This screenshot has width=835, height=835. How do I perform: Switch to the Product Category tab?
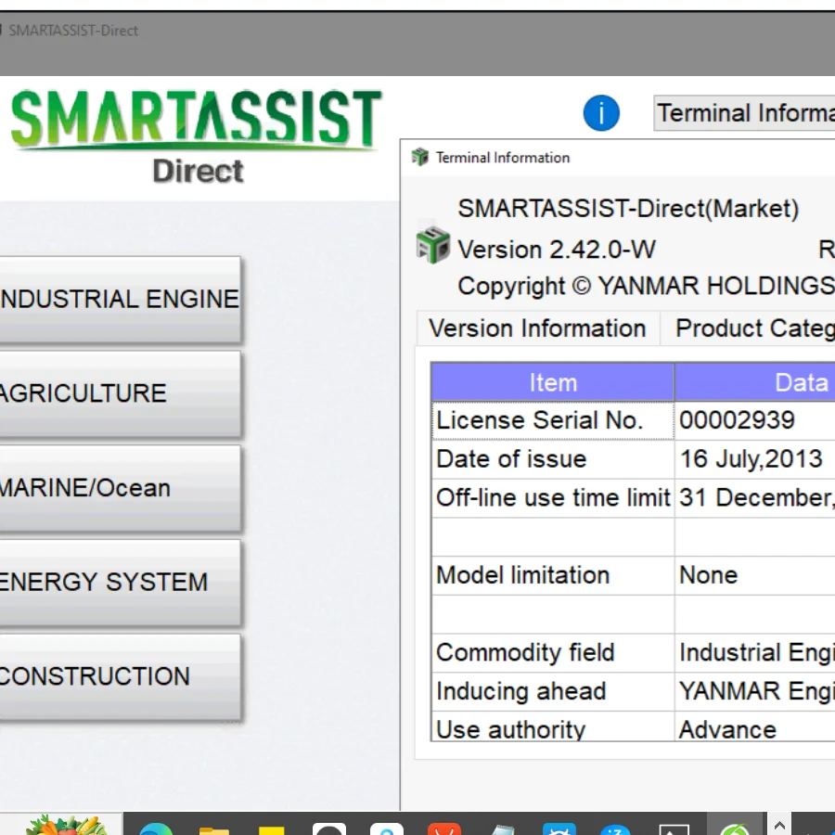click(x=748, y=328)
